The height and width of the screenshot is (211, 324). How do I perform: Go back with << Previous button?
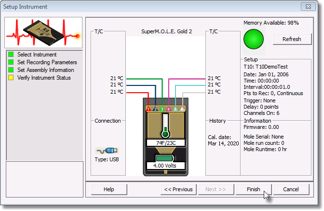[x=178, y=189]
